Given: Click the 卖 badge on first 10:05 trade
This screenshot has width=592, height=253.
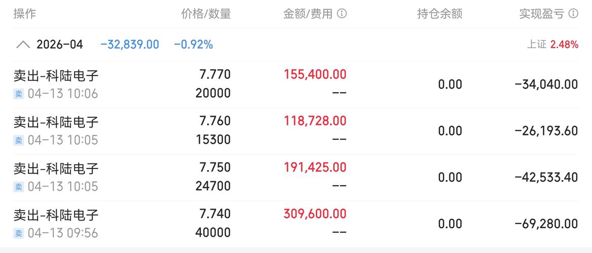Looking at the screenshot, I should [19, 141].
